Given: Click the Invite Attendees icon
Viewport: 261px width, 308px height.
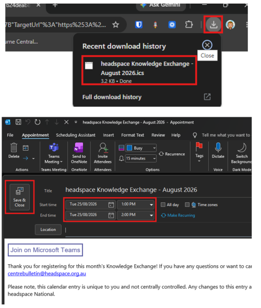Looking at the screenshot, I should (103, 153).
